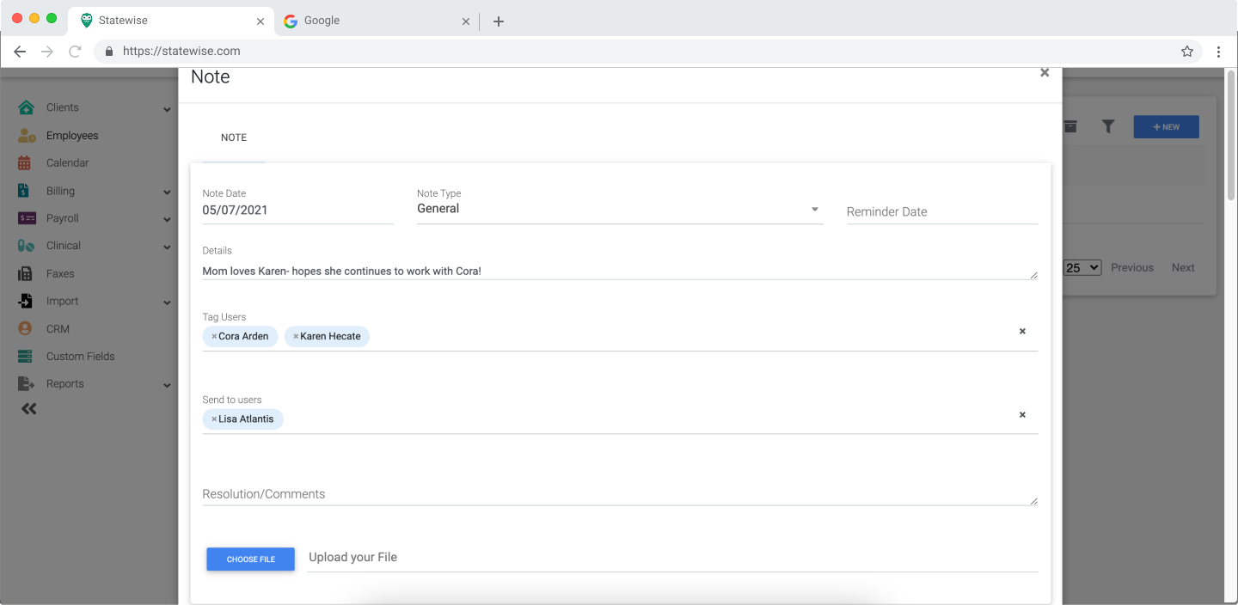Remove Lisa Atlantis from recipients
This screenshot has height=605, width=1238.
(x=214, y=419)
